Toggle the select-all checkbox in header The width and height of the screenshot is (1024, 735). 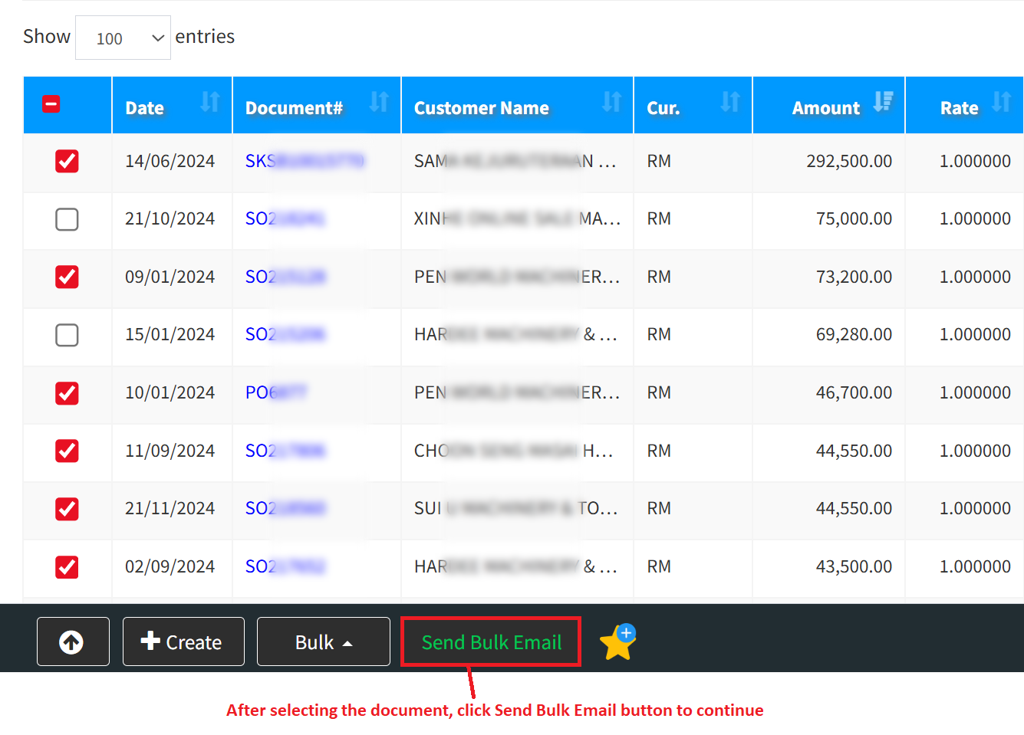[51, 104]
